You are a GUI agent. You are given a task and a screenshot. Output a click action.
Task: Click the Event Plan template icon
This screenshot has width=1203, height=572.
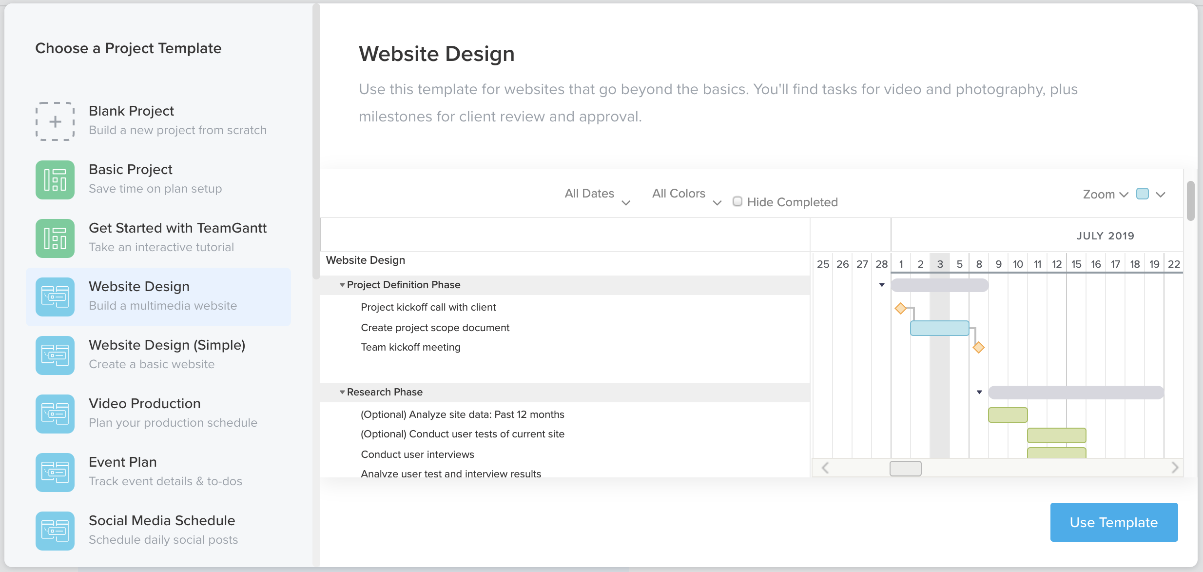[55, 473]
